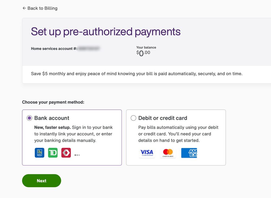Click the American Express logo

click(x=189, y=153)
